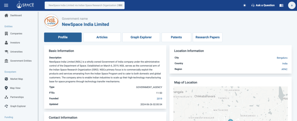This screenshot has height=121, width=297.
Task: Click the NewSpace India Limited heading
Action: [x=86, y=24]
